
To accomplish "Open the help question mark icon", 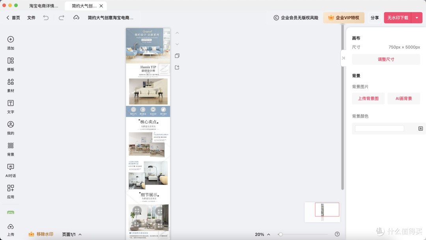I will tap(337, 234).
